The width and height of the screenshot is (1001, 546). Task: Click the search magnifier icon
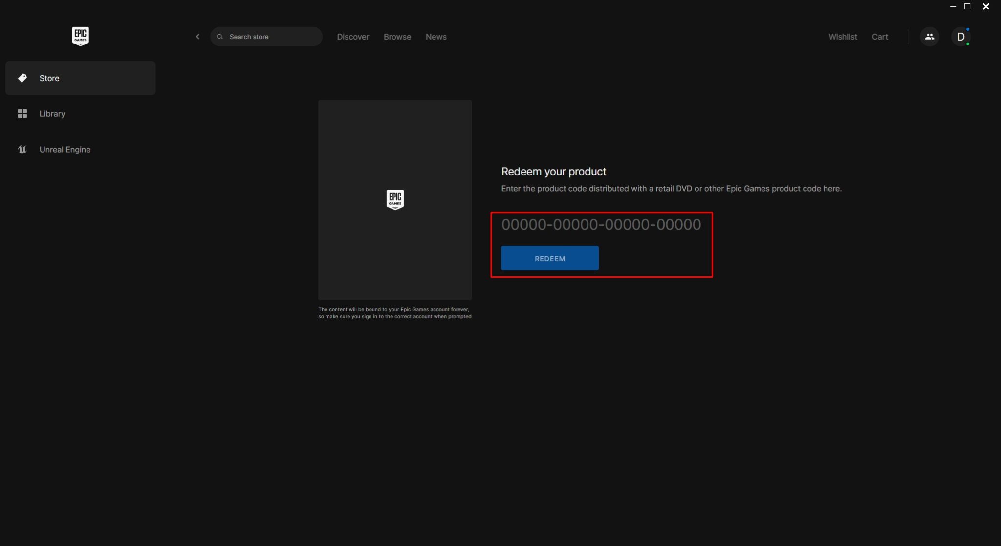[x=221, y=36]
